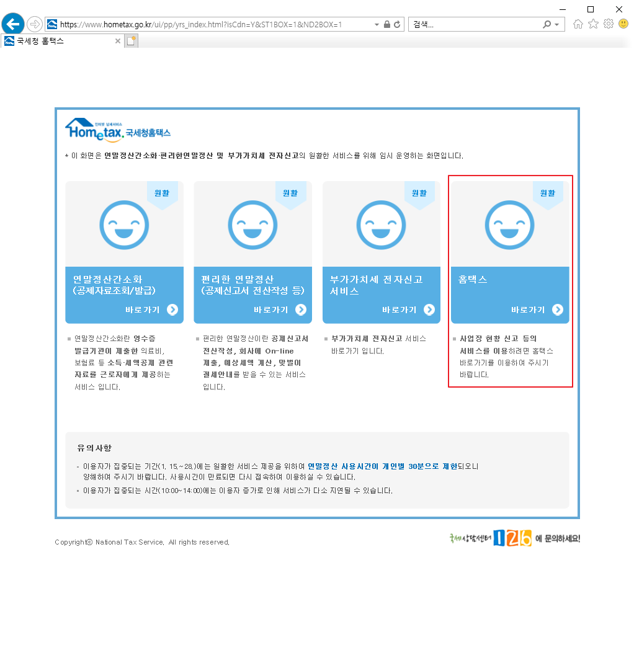Click arrow circle icon on 편리한 연말정산 card
This screenshot has height=645, width=634.
click(301, 309)
